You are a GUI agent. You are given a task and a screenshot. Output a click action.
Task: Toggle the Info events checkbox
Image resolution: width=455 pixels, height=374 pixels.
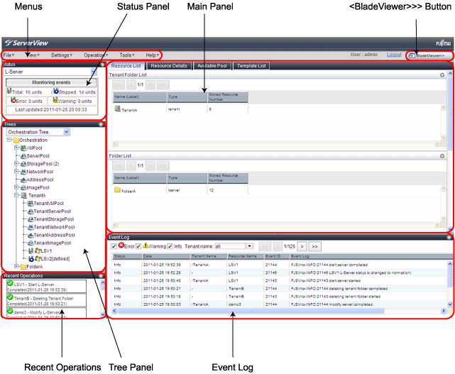(170, 246)
